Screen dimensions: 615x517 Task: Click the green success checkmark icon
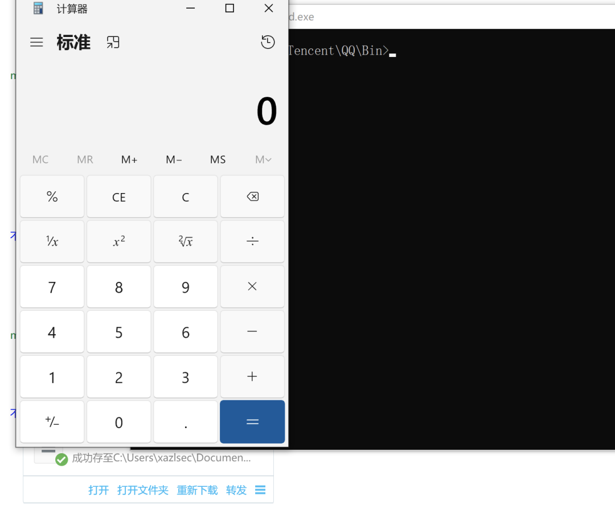61,459
